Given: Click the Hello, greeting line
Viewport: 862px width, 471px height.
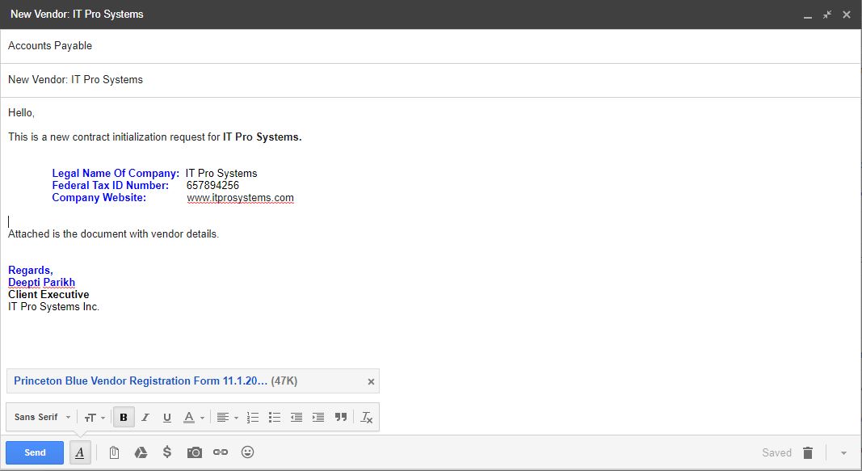Looking at the screenshot, I should [x=22, y=113].
